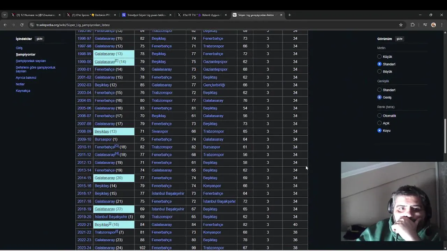
Task: Open Şampiyonlar in the contents sidebar
Action: click(x=25, y=54)
